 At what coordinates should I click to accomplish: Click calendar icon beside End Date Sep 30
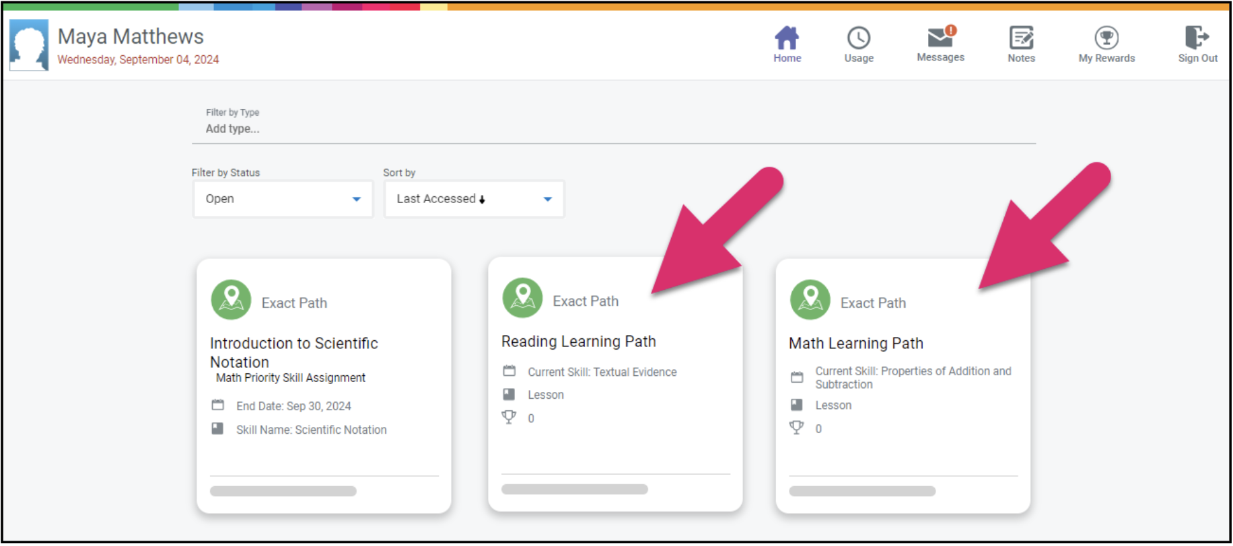pos(217,405)
